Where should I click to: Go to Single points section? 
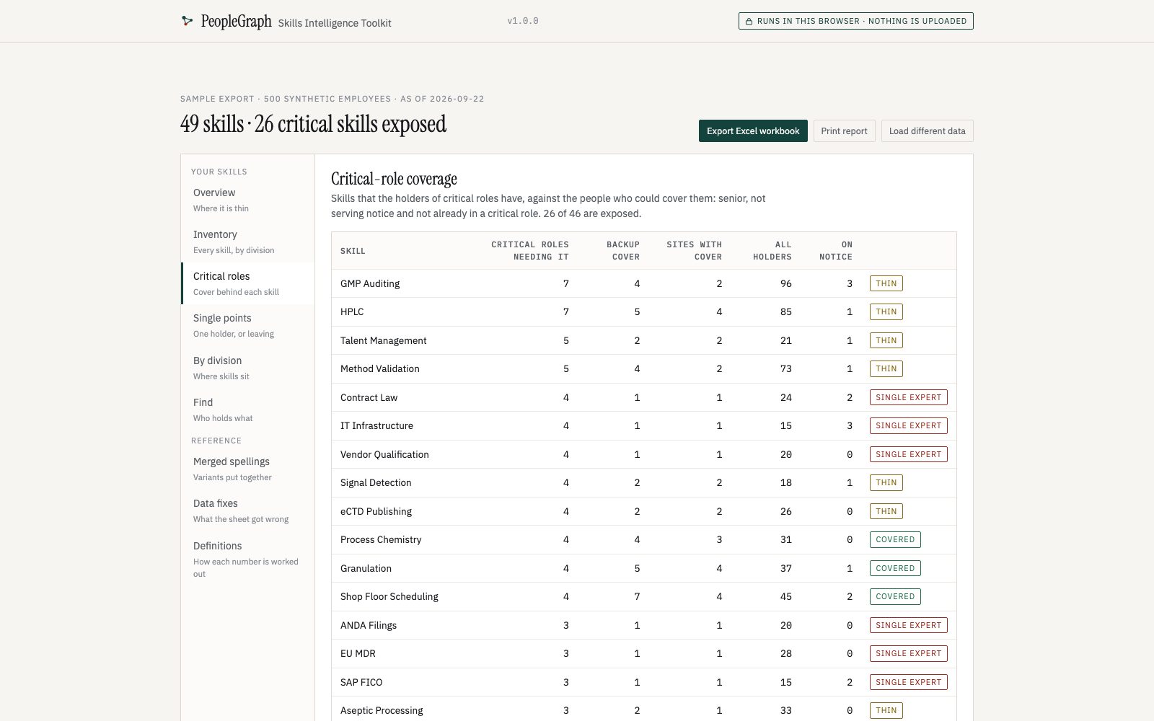click(x=247, y=325)
